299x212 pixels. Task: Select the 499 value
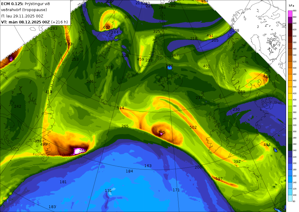(44, 145)
